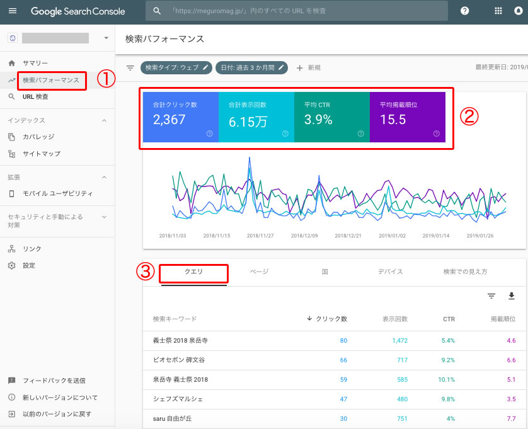Toggle the total clicks metric card
528x429 pixels.
click(181, 117)
